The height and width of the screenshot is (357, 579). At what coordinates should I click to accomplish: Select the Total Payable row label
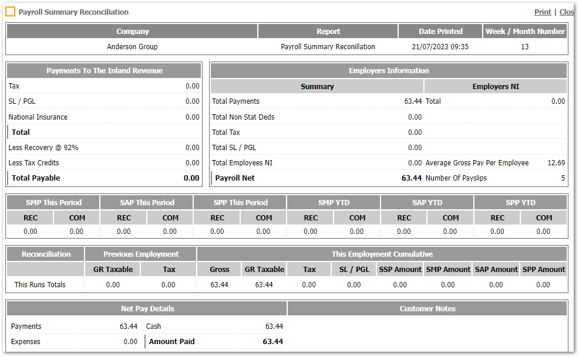(x=36, y=178)
